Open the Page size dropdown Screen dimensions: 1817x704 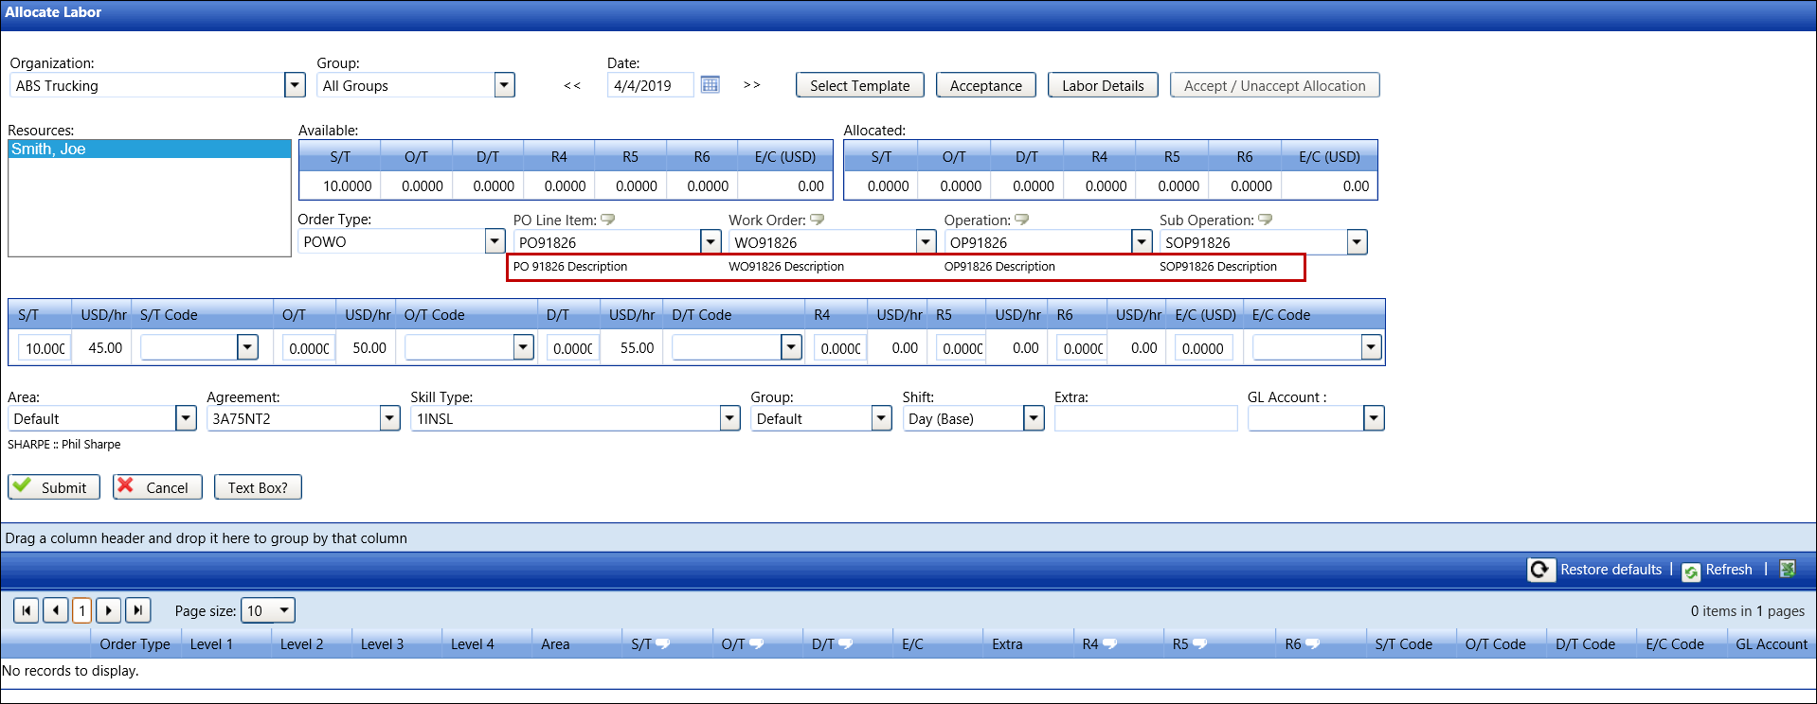283,610
